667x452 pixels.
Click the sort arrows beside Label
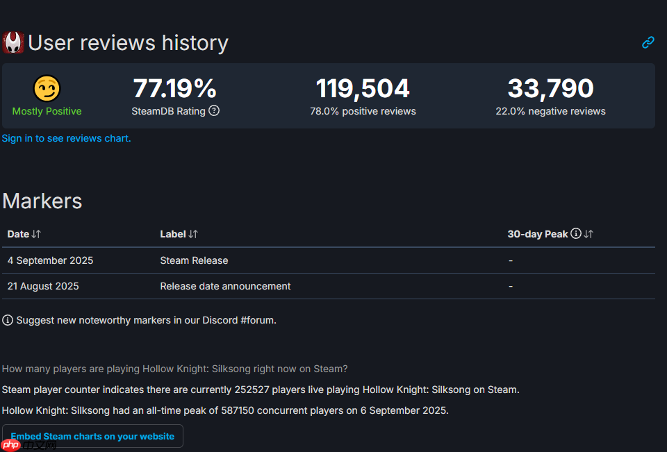(x=193, y=234)
